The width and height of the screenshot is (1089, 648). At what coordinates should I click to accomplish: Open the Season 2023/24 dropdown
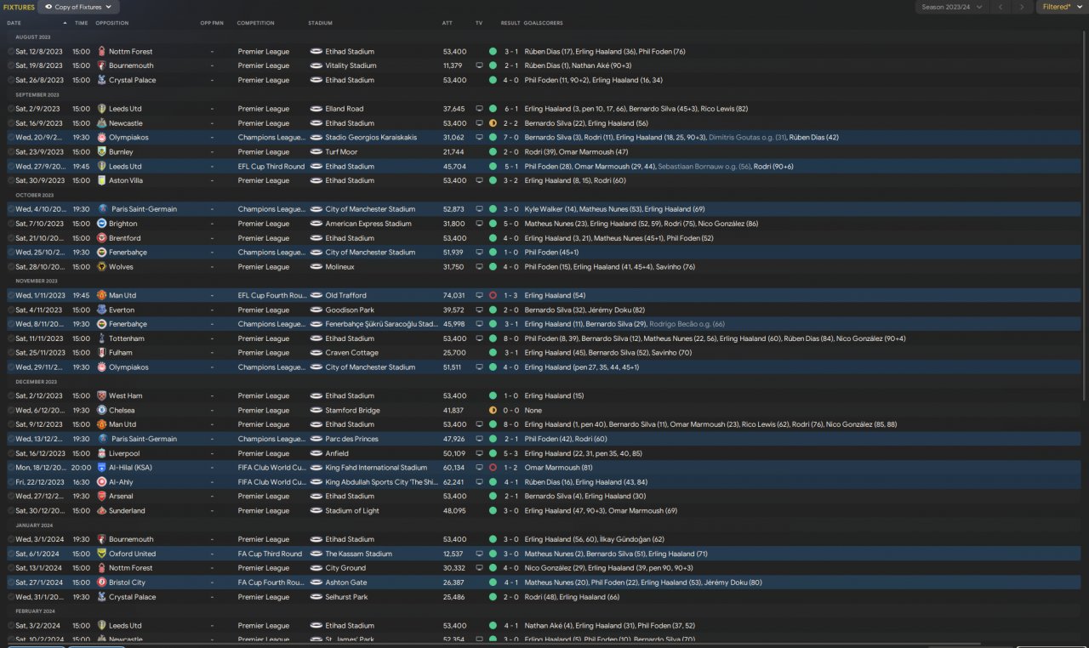(952, 7)
